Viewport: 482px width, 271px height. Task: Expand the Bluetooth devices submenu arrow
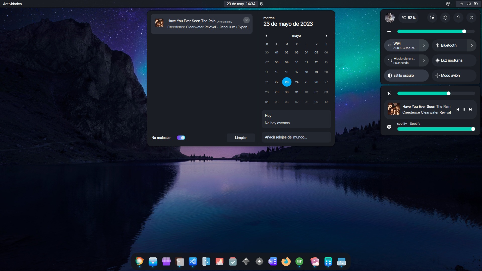click(472, 45)
